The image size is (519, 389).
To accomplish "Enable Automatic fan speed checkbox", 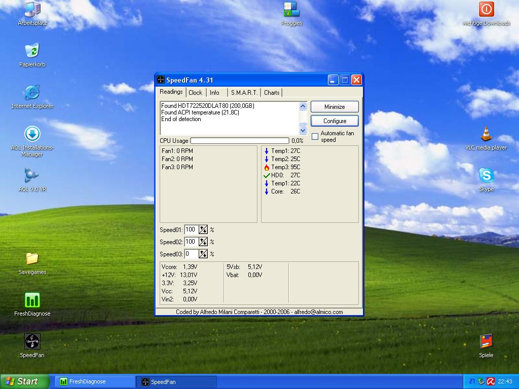I will 315,136.
